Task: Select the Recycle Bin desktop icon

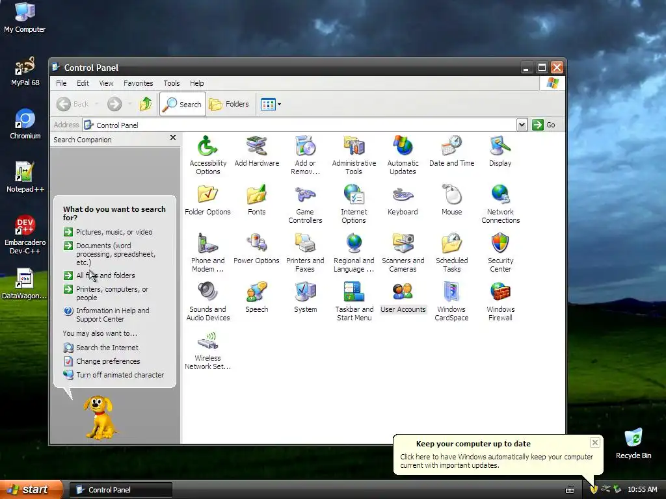Action: click(633, 444)
